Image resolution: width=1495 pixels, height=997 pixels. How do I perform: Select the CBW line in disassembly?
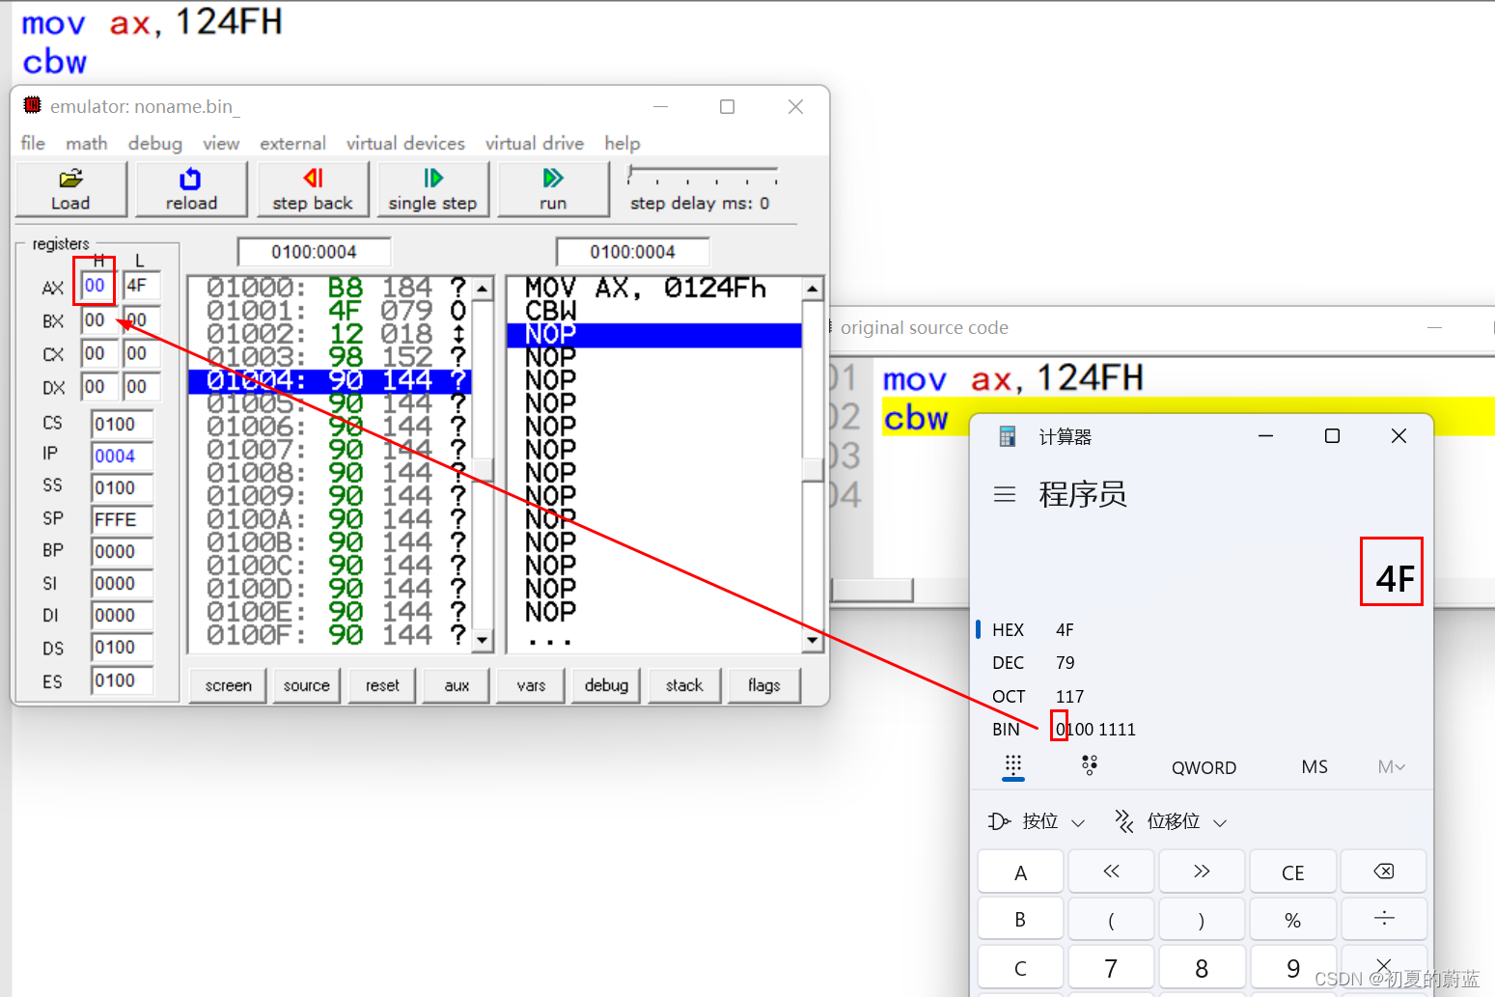[654, 311]
